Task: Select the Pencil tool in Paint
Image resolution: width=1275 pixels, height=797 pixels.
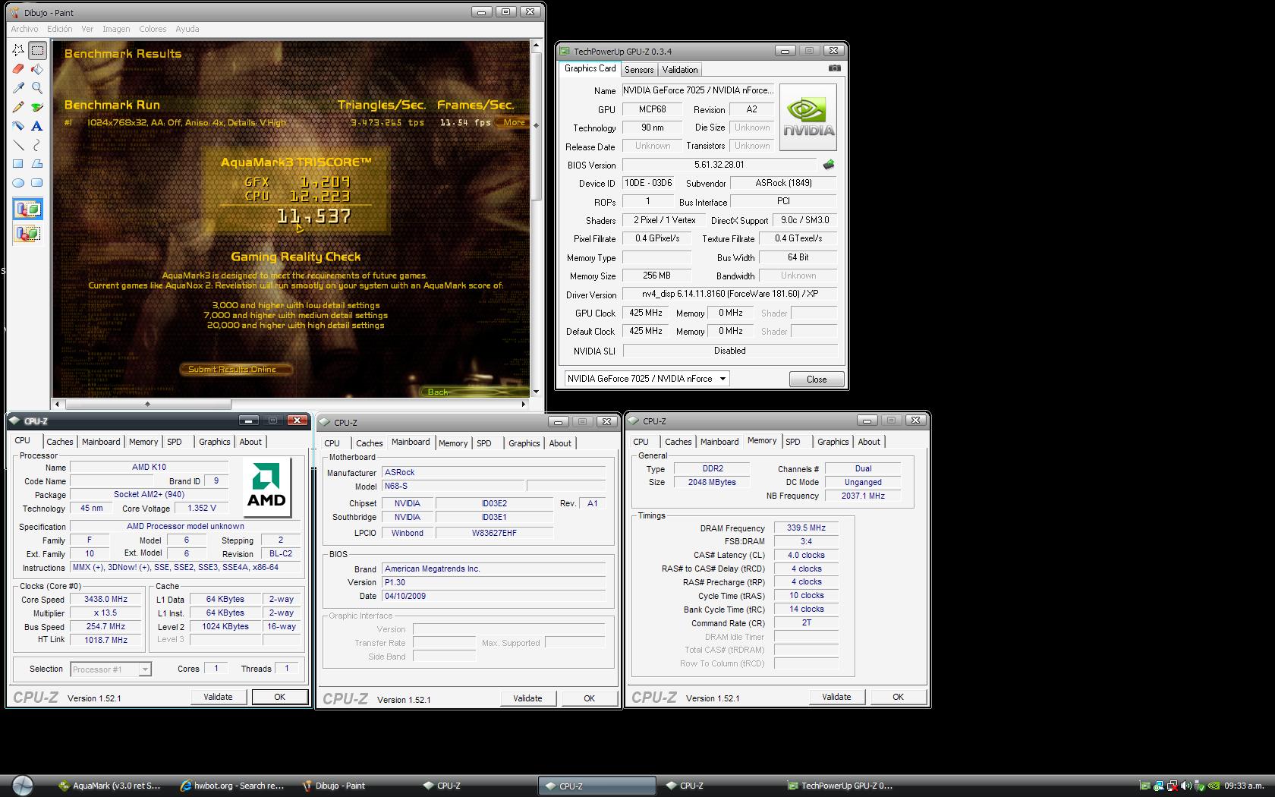Action: [x=18, y=107]
